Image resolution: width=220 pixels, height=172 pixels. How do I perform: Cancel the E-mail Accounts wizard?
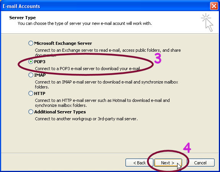(x=200, y=163)
